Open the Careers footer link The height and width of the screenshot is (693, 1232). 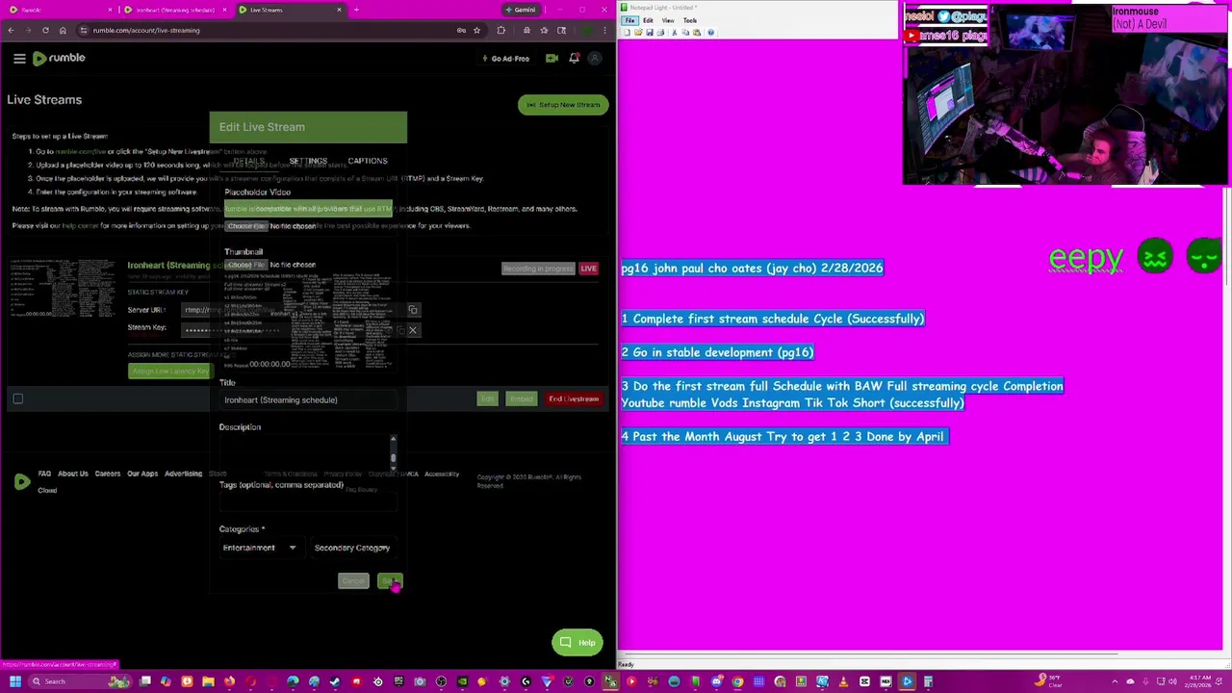108,474
